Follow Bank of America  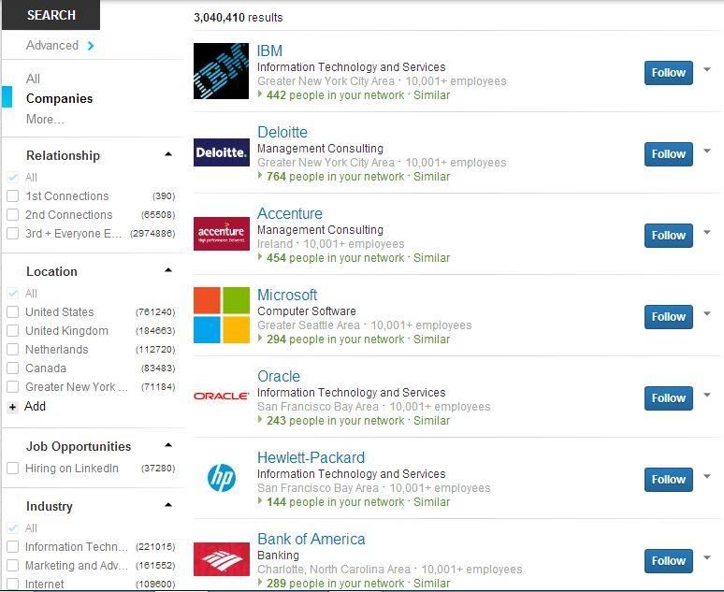668,560
